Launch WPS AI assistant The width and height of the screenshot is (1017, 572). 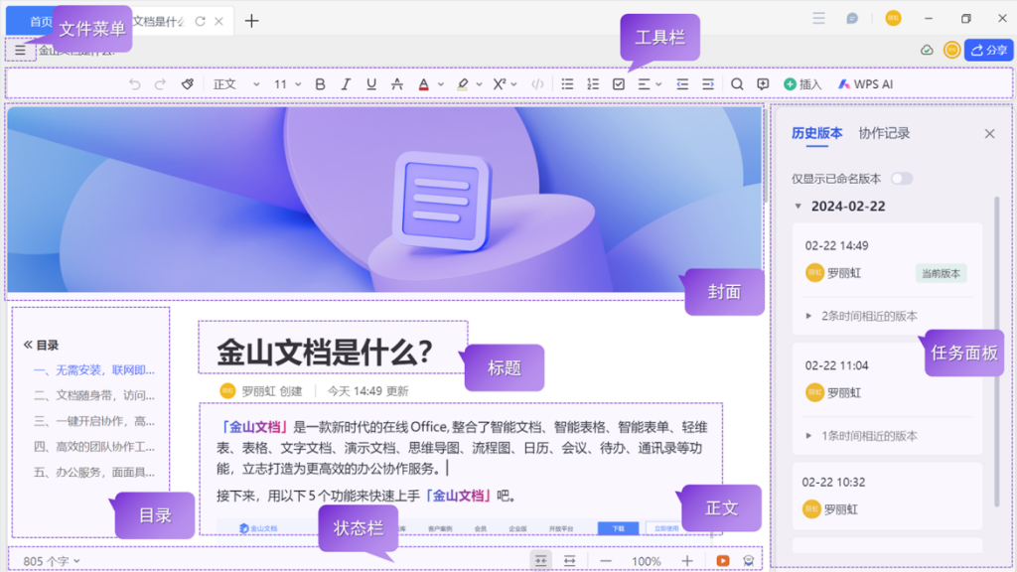point(865,84)
